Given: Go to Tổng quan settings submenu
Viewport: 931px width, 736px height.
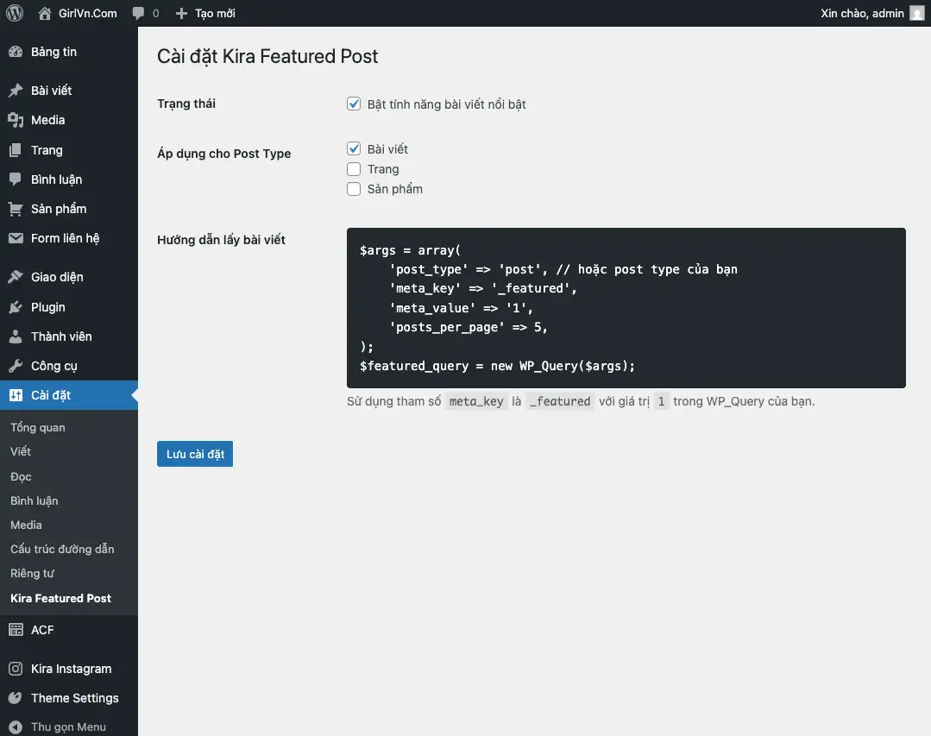Looking at the screenshot, I should [x=38, y=427].
